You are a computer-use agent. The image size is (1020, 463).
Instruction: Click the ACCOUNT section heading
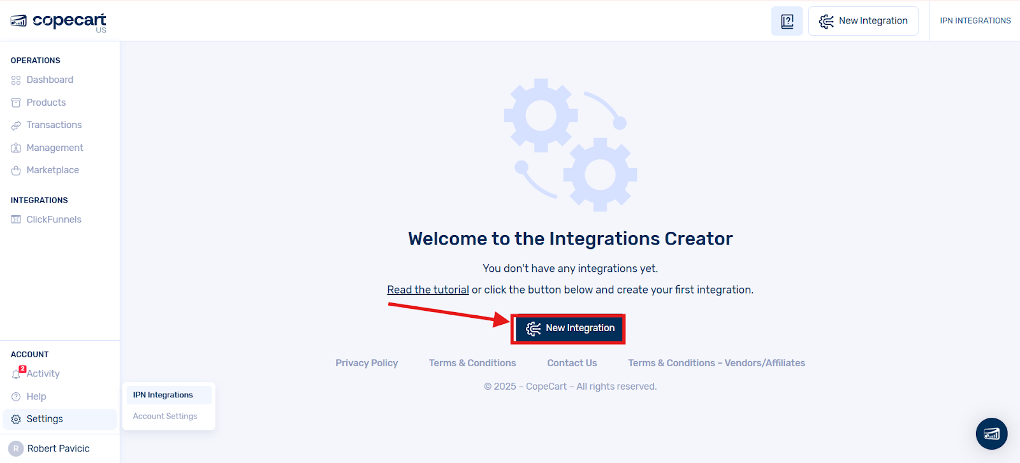30,355
